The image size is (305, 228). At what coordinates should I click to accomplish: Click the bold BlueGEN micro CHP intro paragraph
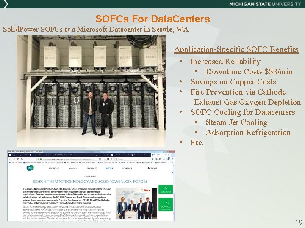pyautogui.click(x=67, y=195)
